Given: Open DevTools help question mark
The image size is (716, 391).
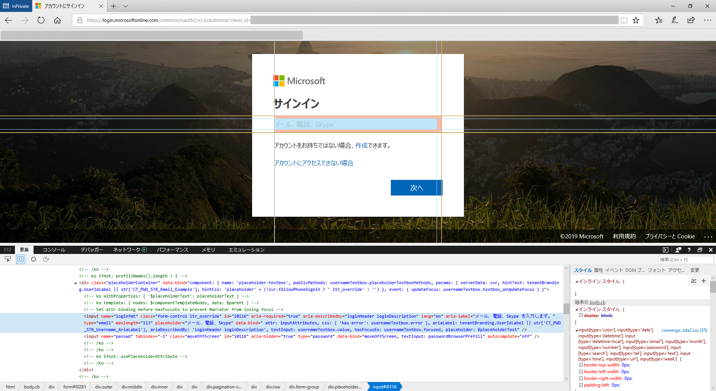Looking at the screenshot, I should (689, 250).
